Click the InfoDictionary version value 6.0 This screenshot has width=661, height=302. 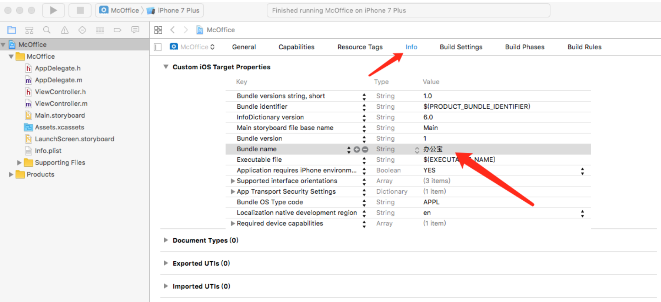coord(428,117)
